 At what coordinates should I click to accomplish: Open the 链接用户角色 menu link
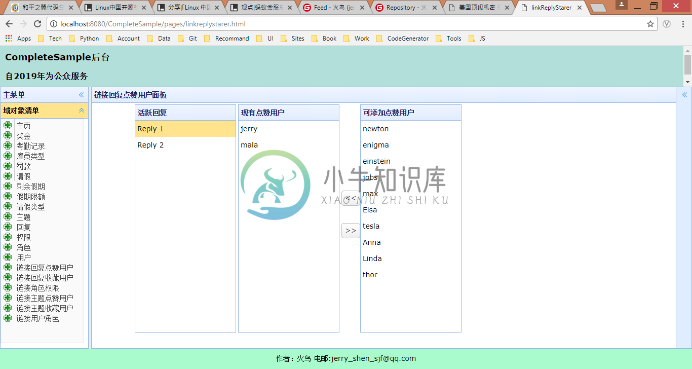(x=37, y=318)
